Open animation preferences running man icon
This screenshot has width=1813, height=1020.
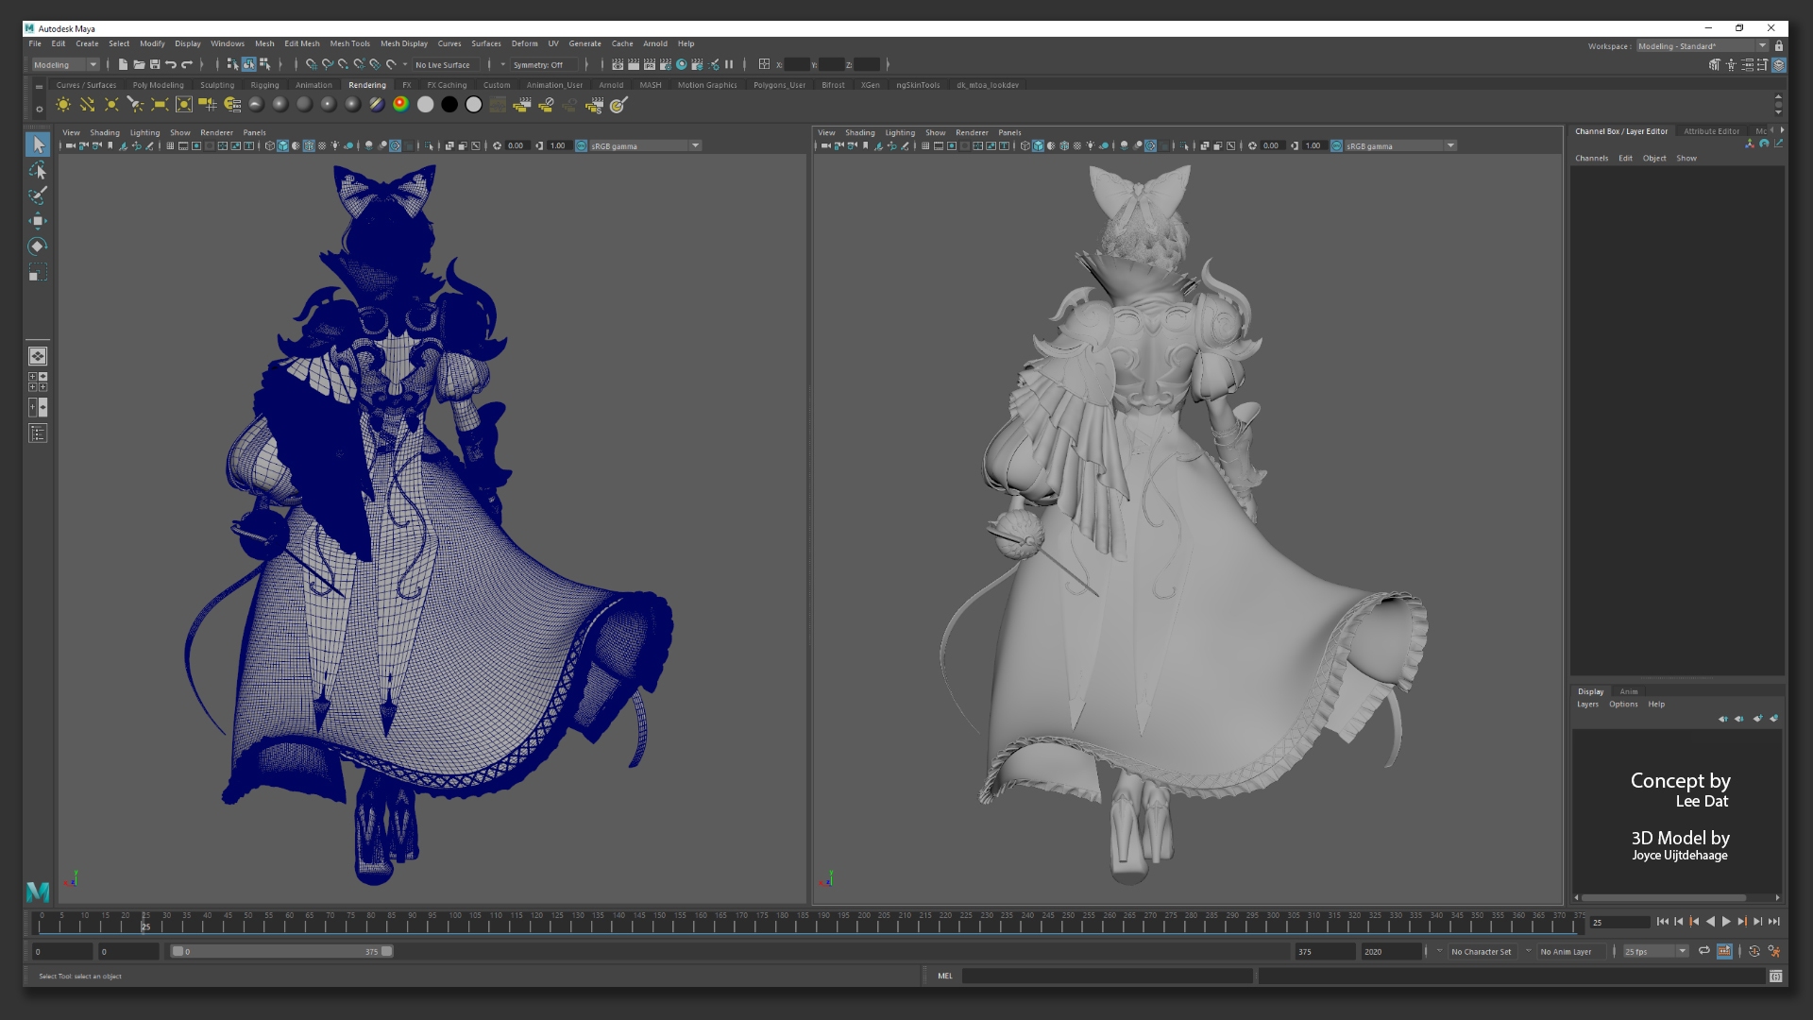click(1774, 951)
